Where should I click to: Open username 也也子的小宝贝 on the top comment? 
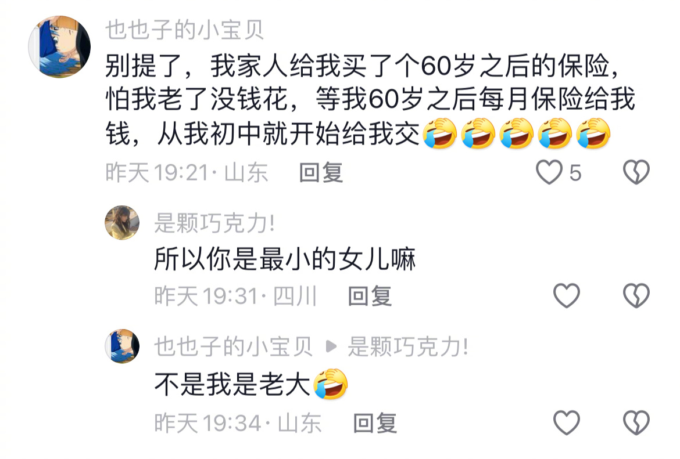pos(185,30)
